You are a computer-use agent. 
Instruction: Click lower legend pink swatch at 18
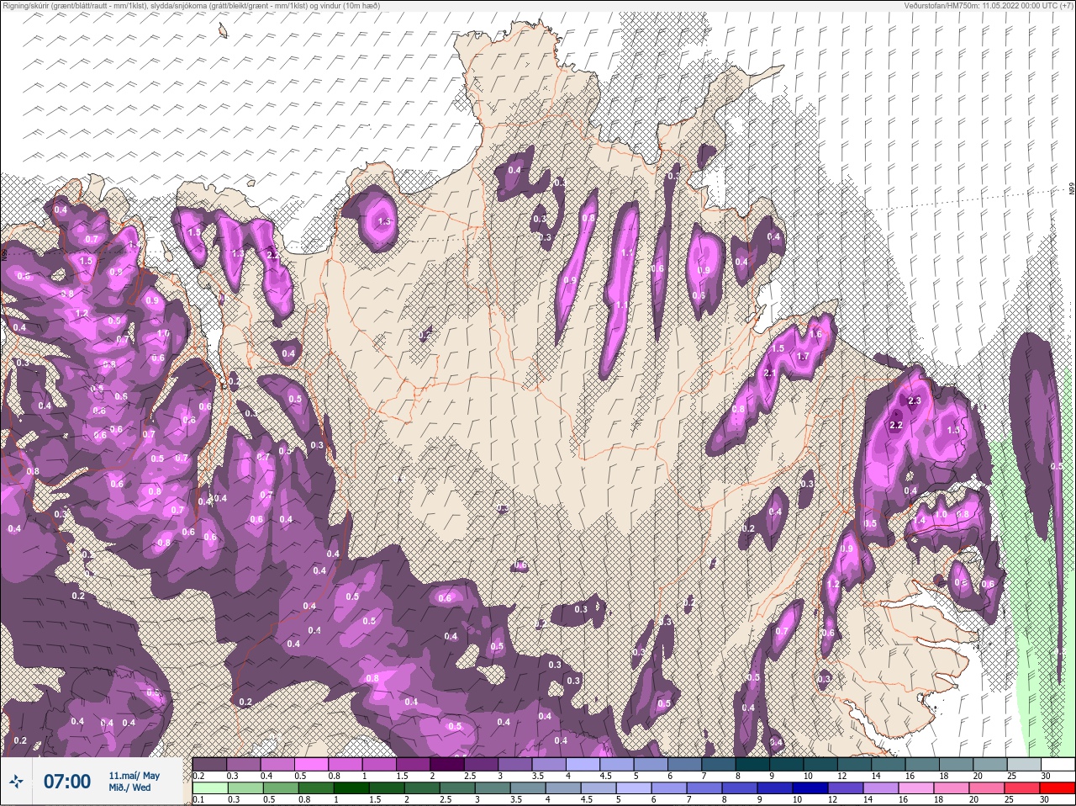pyautogui.click(x=950, y=787)
